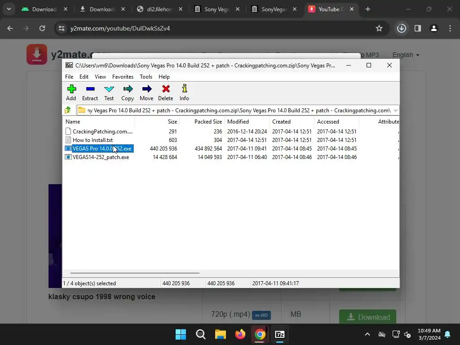Open the Help menu in 7-Zip
Viewport: 460px width, 345px height.
(x=164, y=76)
